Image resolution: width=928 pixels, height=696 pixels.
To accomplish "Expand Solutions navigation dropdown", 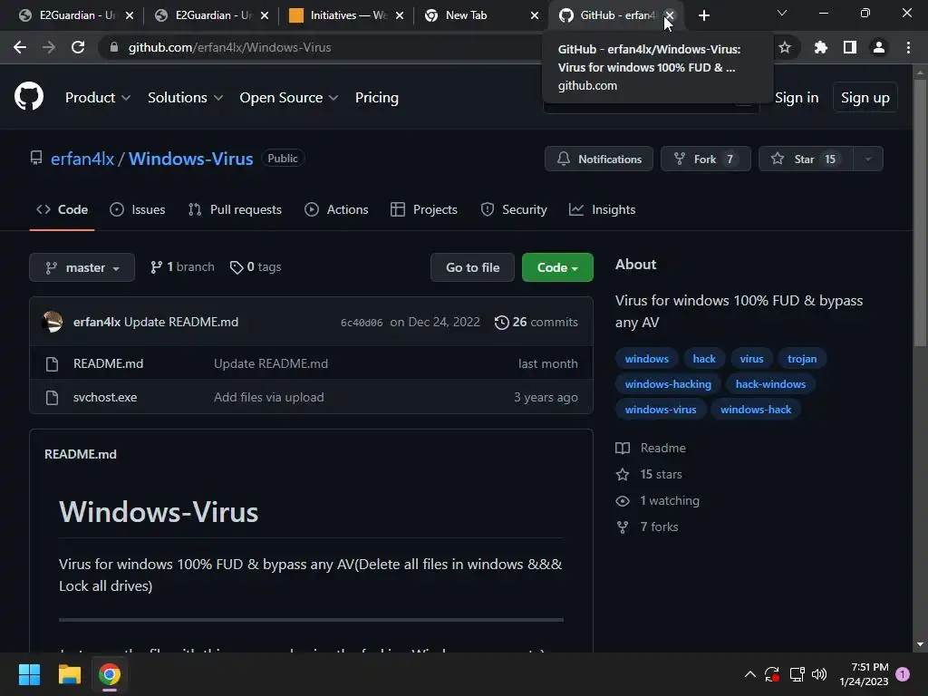I will pyautogui.click(x=185, y=98).
